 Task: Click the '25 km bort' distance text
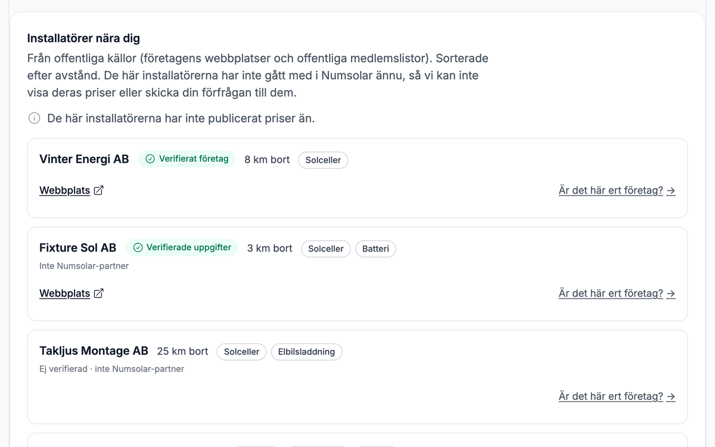182,351
